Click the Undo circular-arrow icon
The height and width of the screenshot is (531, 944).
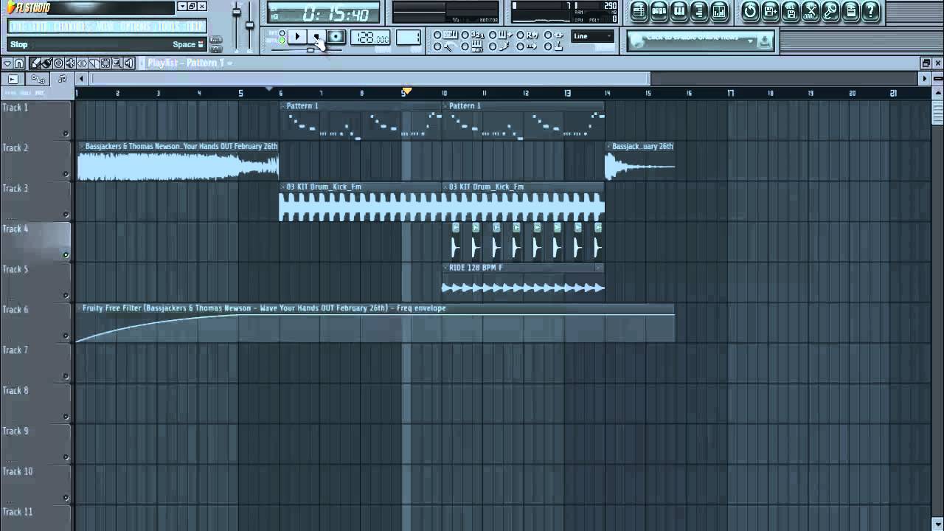(x=750, y=11)
